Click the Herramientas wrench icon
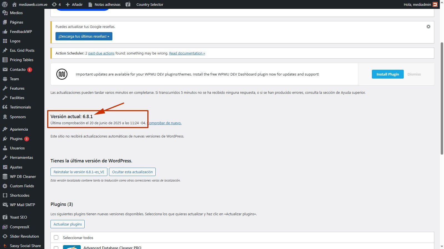444x249 pixels. [5, 157]
